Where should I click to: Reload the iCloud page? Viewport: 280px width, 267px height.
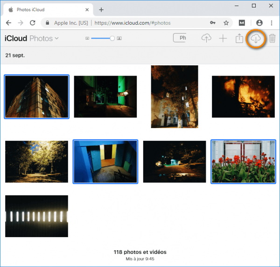click(33, 23)
